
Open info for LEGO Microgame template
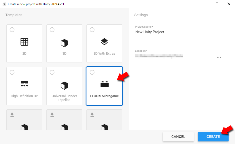tap(92, 72)
